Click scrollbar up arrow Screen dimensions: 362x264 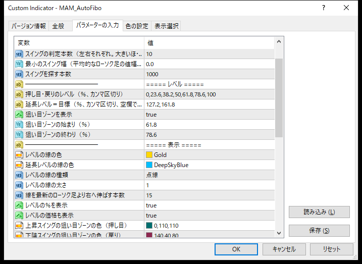279,42
